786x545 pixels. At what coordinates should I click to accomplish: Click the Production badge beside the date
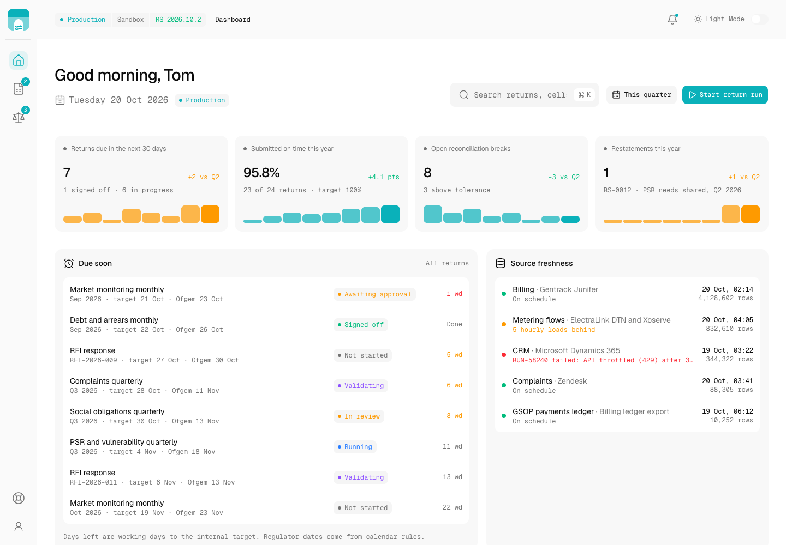[202, 100]
